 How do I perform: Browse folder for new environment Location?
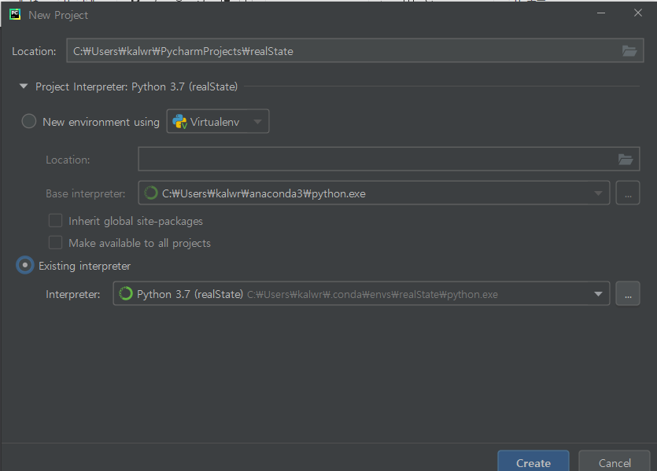tap(626, 159)
